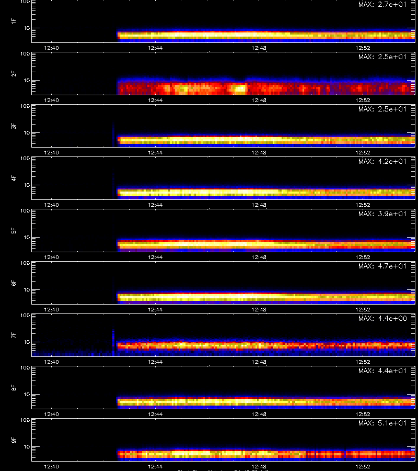Image resolution: width=418 pixels, height=471 pixels.
Task: Click the 12:40 tick label below the 3F panel
Action: pos(51,152)
